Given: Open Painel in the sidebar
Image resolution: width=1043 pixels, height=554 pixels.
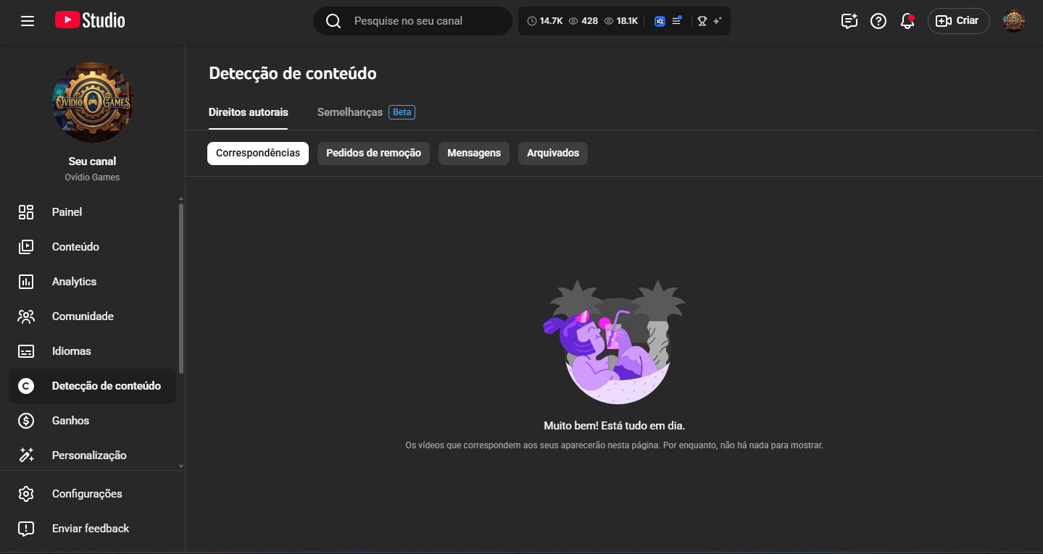Looking at the screenshot, I should tap(93, 212).
